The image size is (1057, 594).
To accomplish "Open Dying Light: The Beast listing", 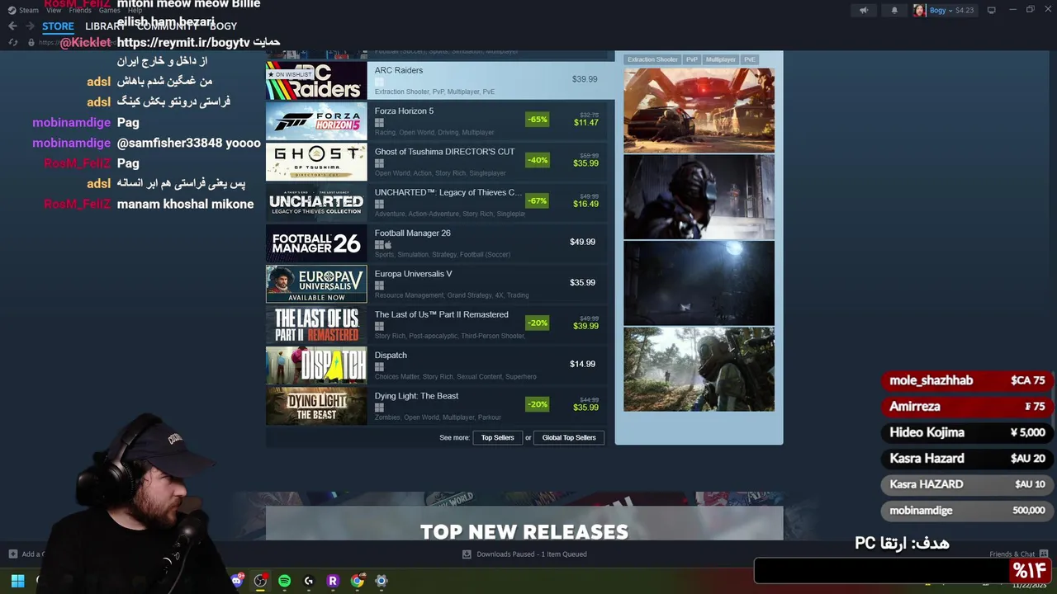I will pyautogui.click(x=436, y=406).
